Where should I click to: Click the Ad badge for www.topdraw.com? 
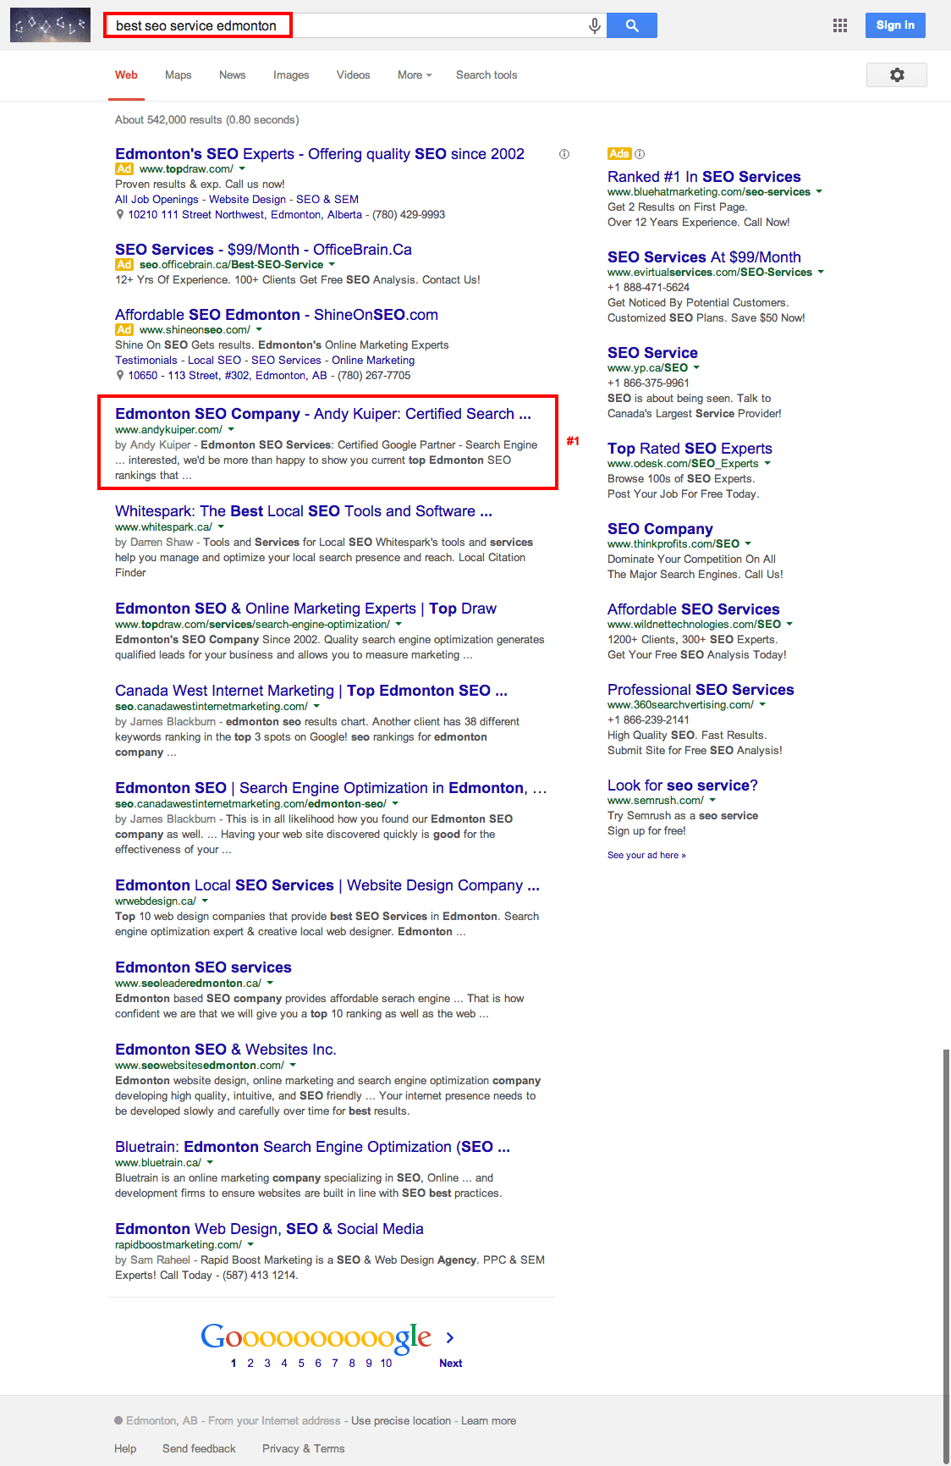pos(124,169)
